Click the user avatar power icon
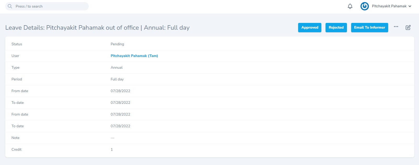419x165 pixels. click(x=365, y=6)
